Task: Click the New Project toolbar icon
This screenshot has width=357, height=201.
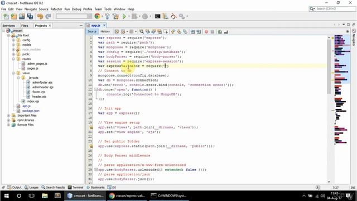Action: coord(14,16)
